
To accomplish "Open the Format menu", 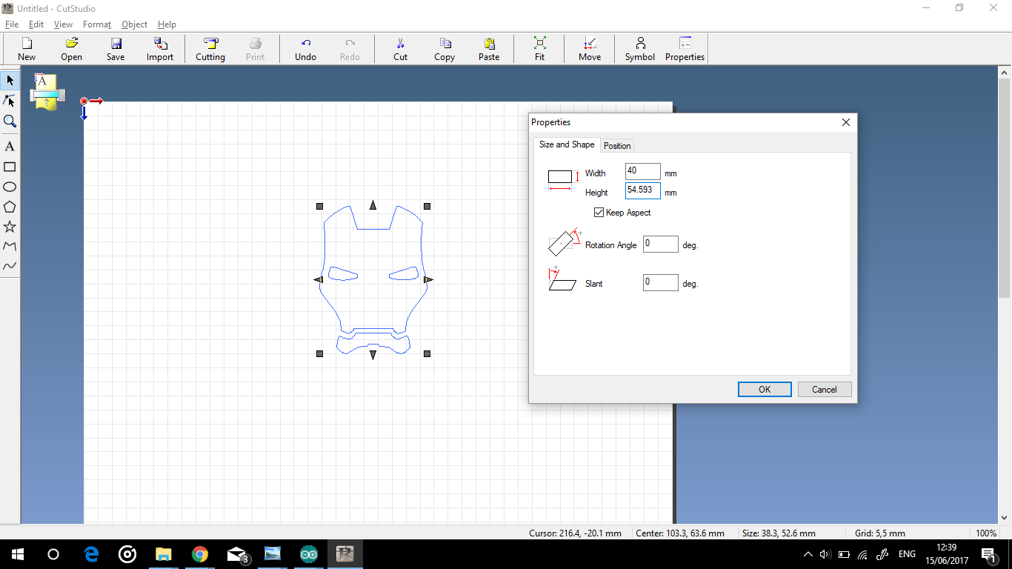I will tap(97, 24).
